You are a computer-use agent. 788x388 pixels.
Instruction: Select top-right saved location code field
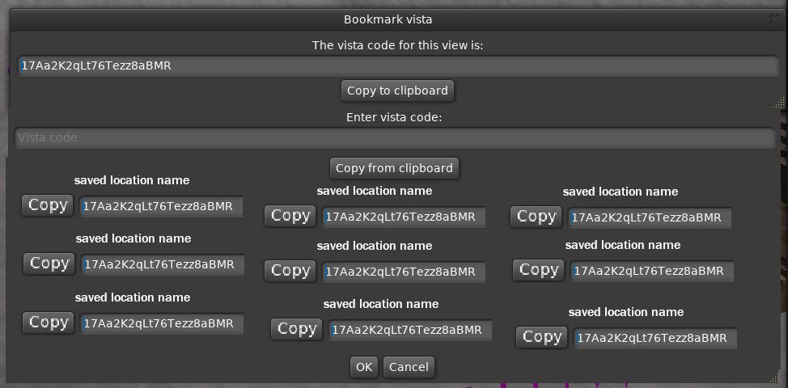coord(650,217)
